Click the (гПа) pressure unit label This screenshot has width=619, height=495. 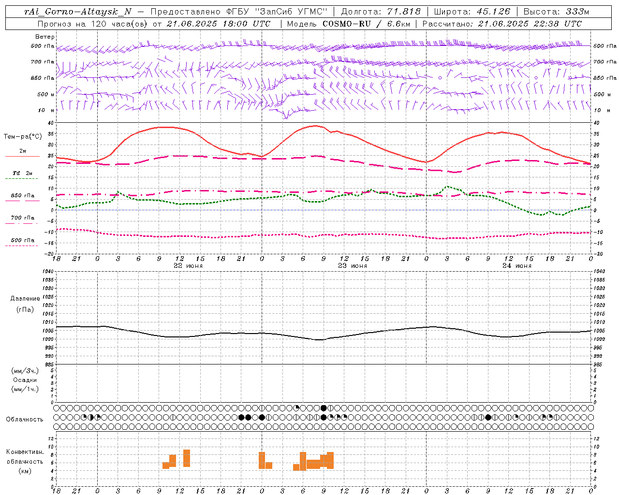tap(25, 309)
